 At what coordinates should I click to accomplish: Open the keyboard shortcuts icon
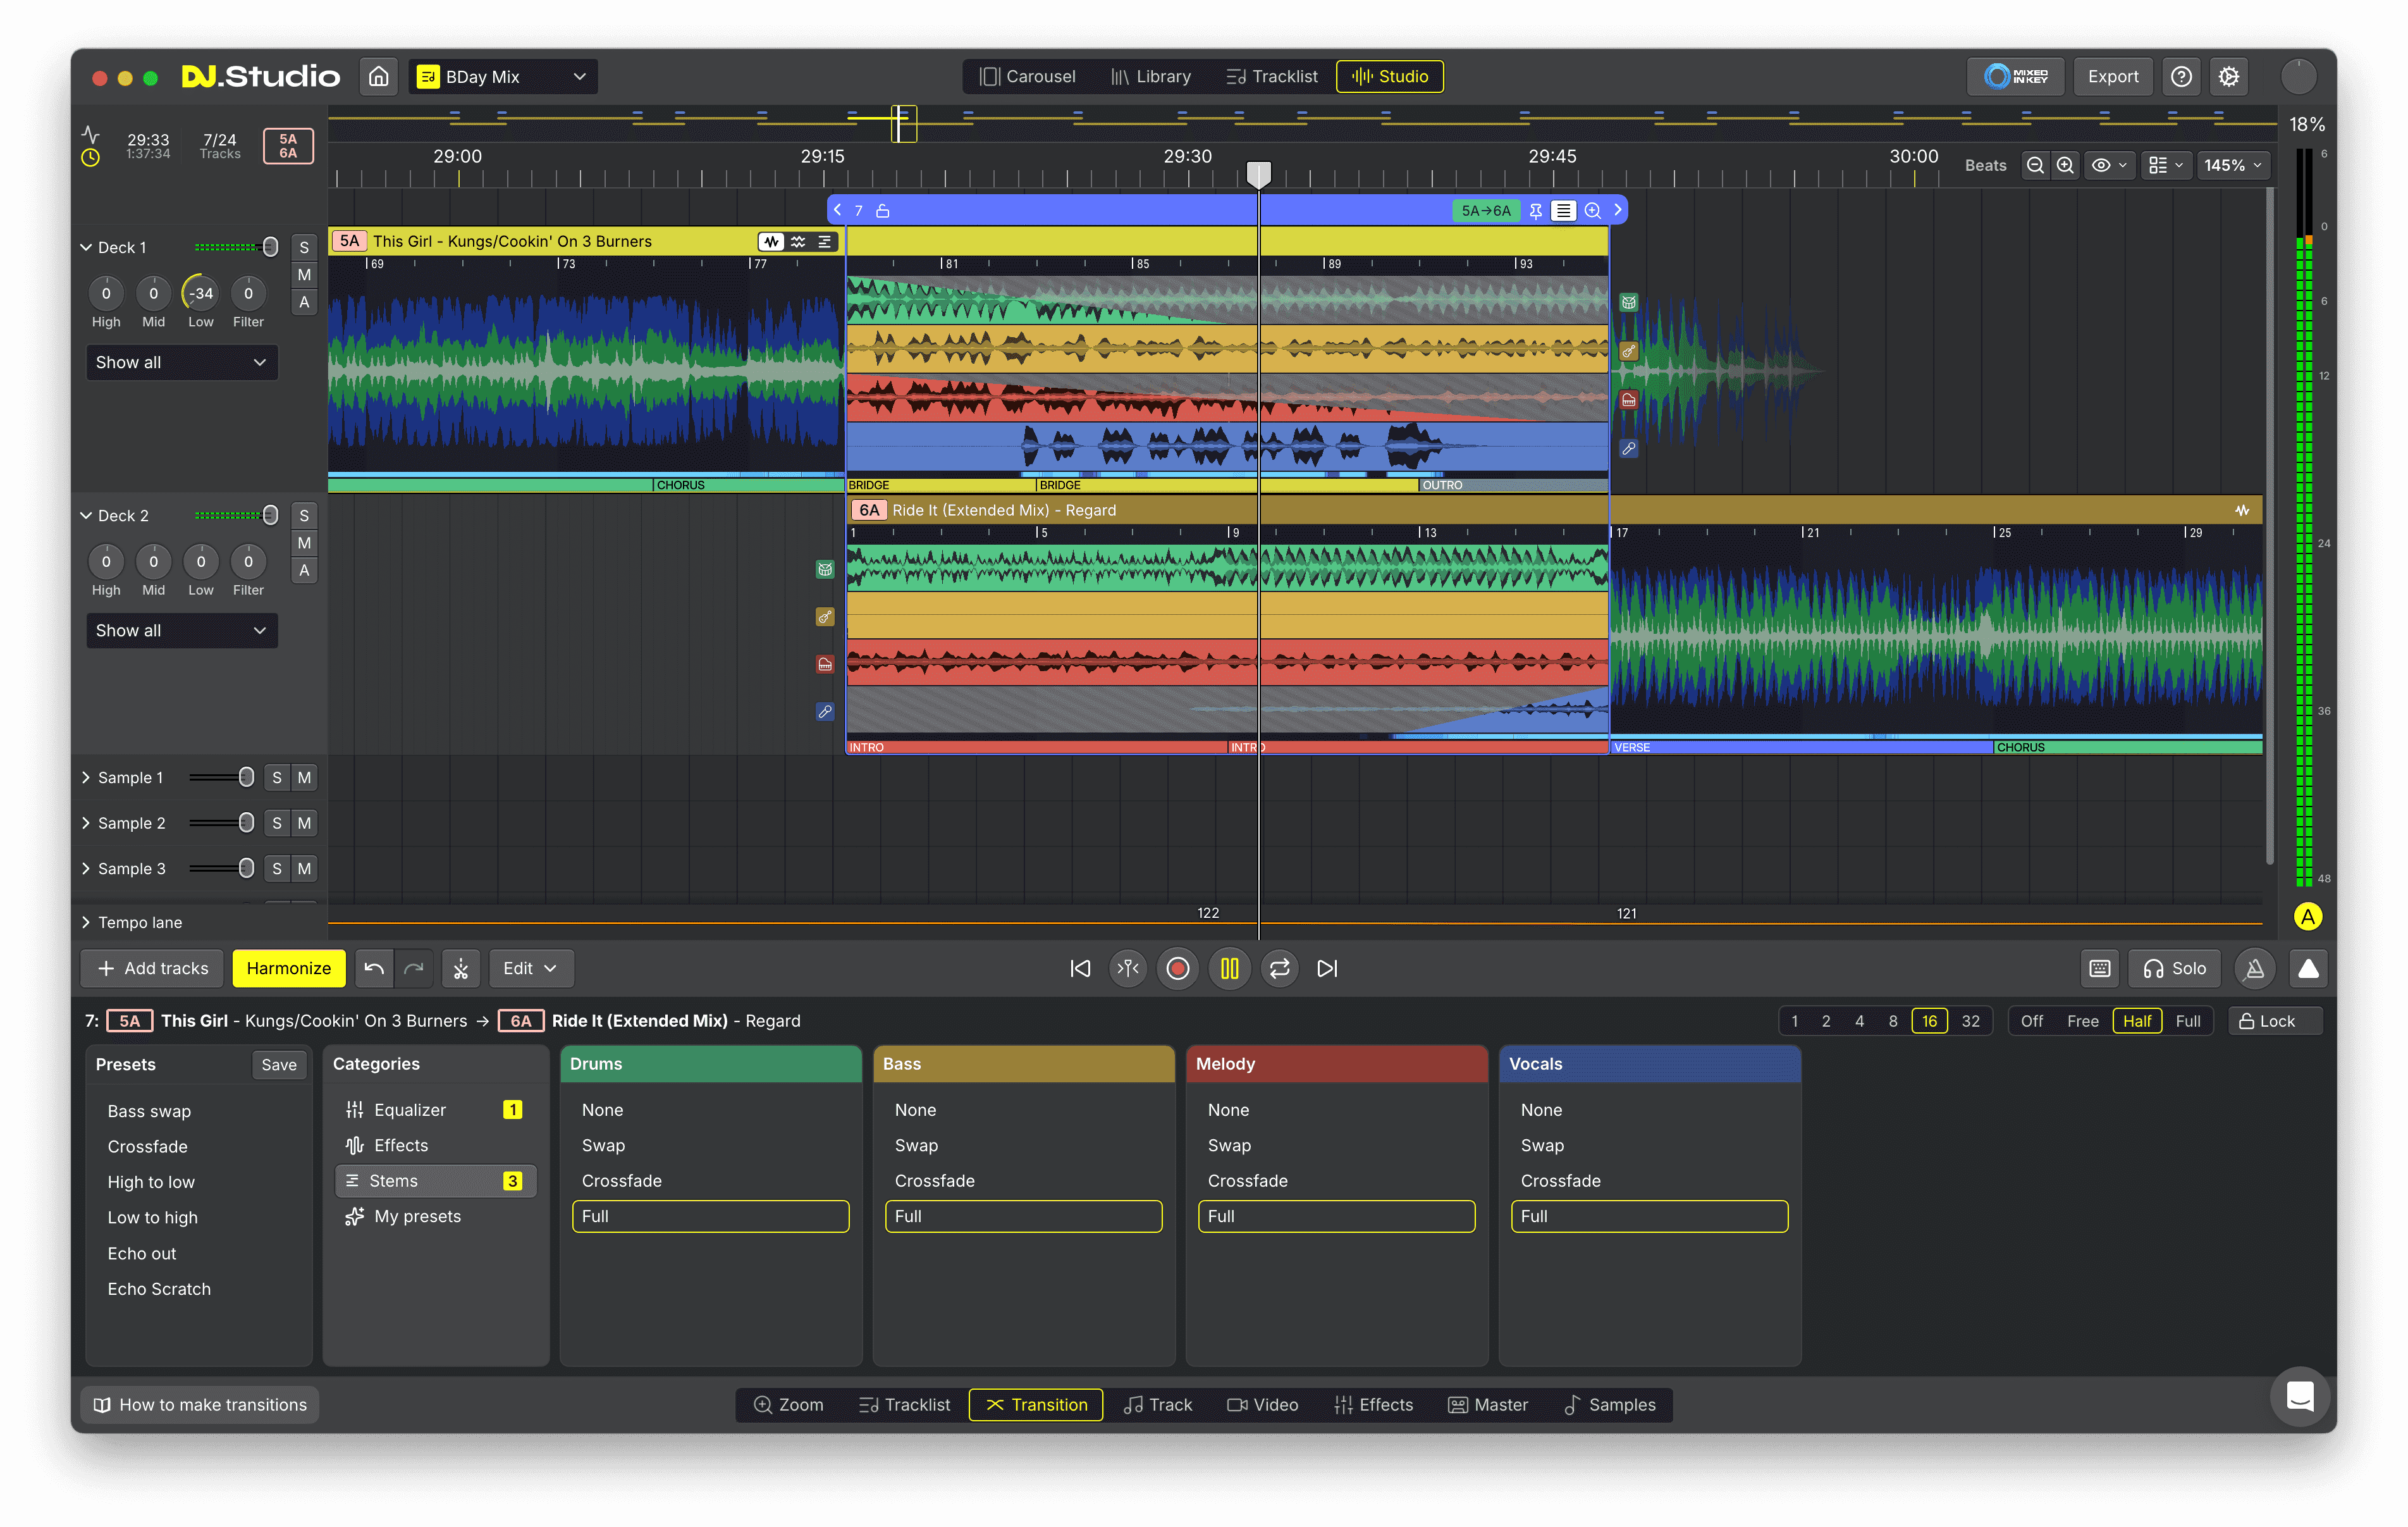point(2100,968)
